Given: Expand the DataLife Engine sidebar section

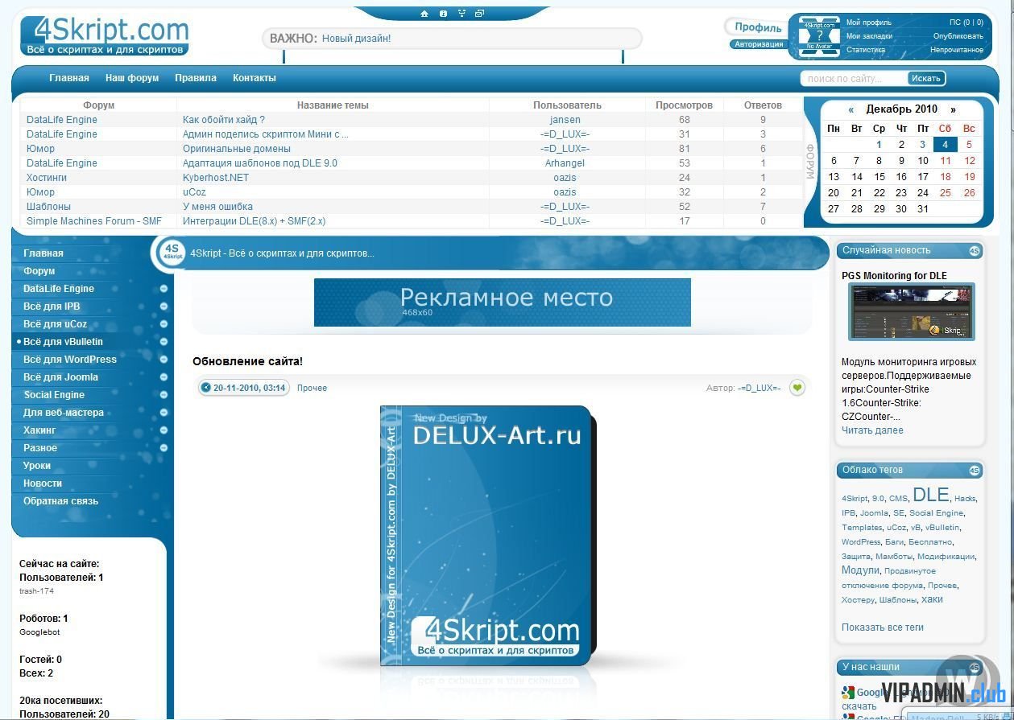Looking at the screenshot, I should click(x=163, y=289).
